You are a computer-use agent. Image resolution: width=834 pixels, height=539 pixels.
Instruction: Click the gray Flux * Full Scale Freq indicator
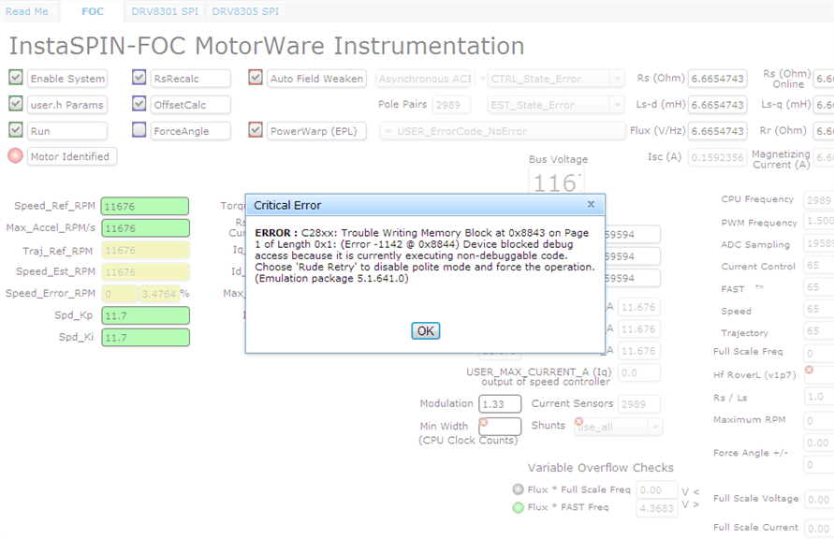tap(519, 489)
